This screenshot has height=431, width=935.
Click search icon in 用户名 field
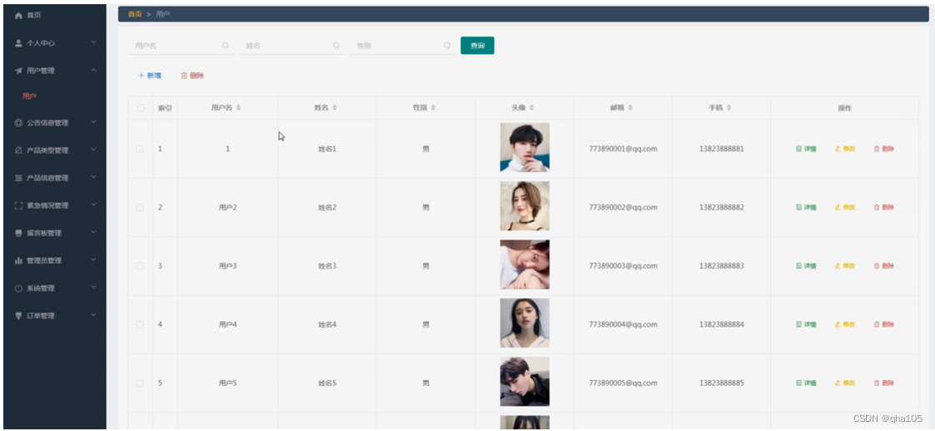pos(225,45)
